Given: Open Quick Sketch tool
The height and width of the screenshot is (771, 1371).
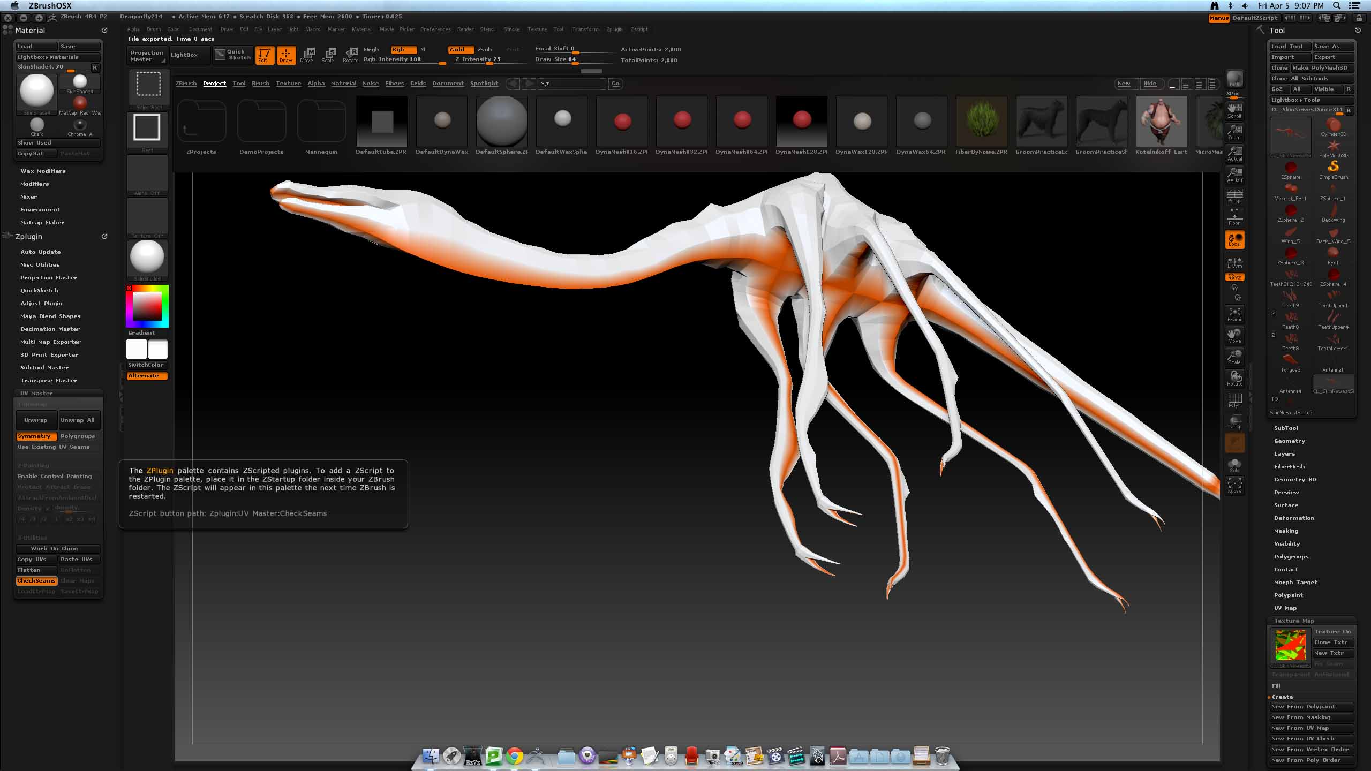Looking at the screenshot, I should tap(232, 55).
